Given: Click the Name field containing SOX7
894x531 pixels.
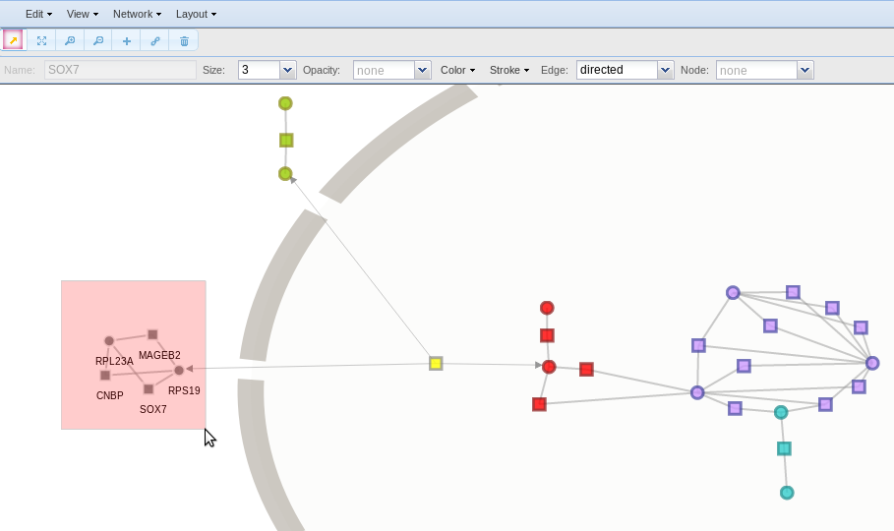Looking at the screenshot, I should pyautogui.click(x=120, y=70).
